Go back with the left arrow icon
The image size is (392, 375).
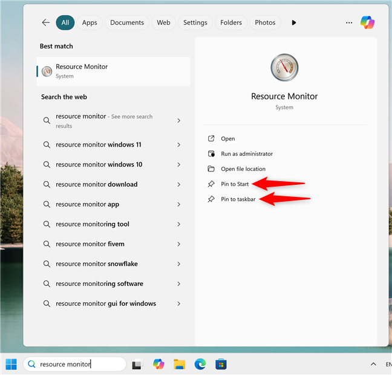[x=46, y=22]
